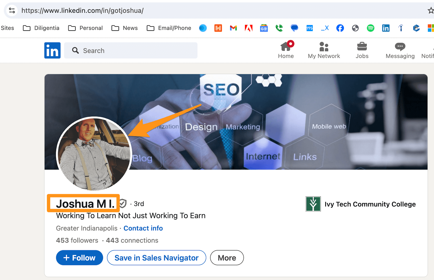
Task: Expand the More options button
Action: (227, 258)
